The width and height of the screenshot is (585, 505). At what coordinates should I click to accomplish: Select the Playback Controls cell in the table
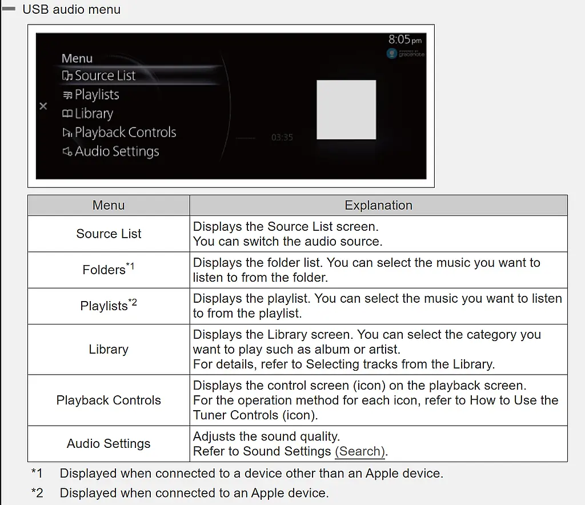coord(109,400)
